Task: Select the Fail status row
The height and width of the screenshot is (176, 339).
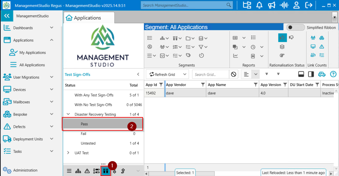Action: (103, 134)
